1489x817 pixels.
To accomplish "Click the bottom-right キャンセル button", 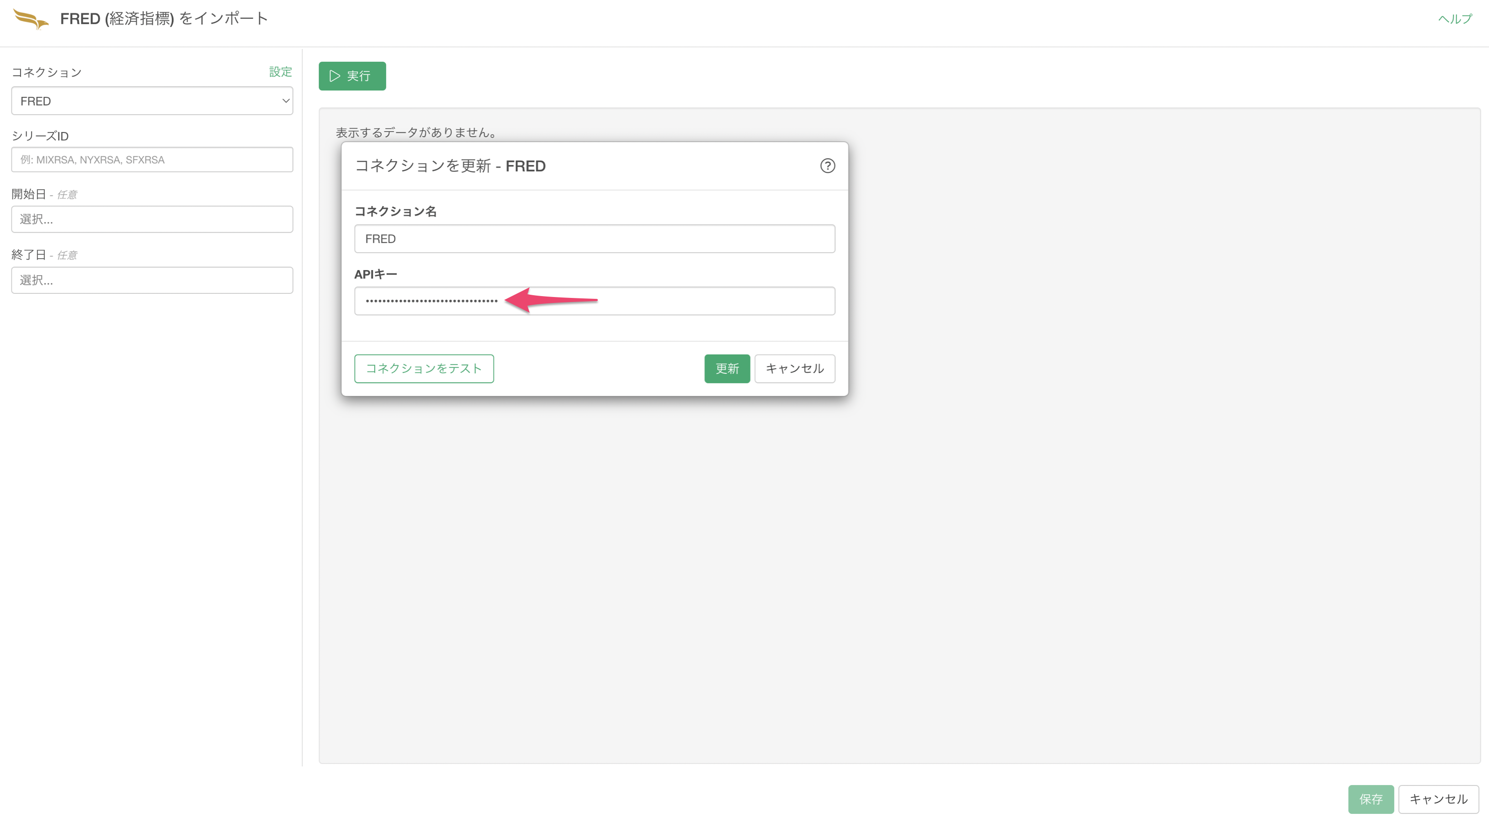I will point(1438,799).
